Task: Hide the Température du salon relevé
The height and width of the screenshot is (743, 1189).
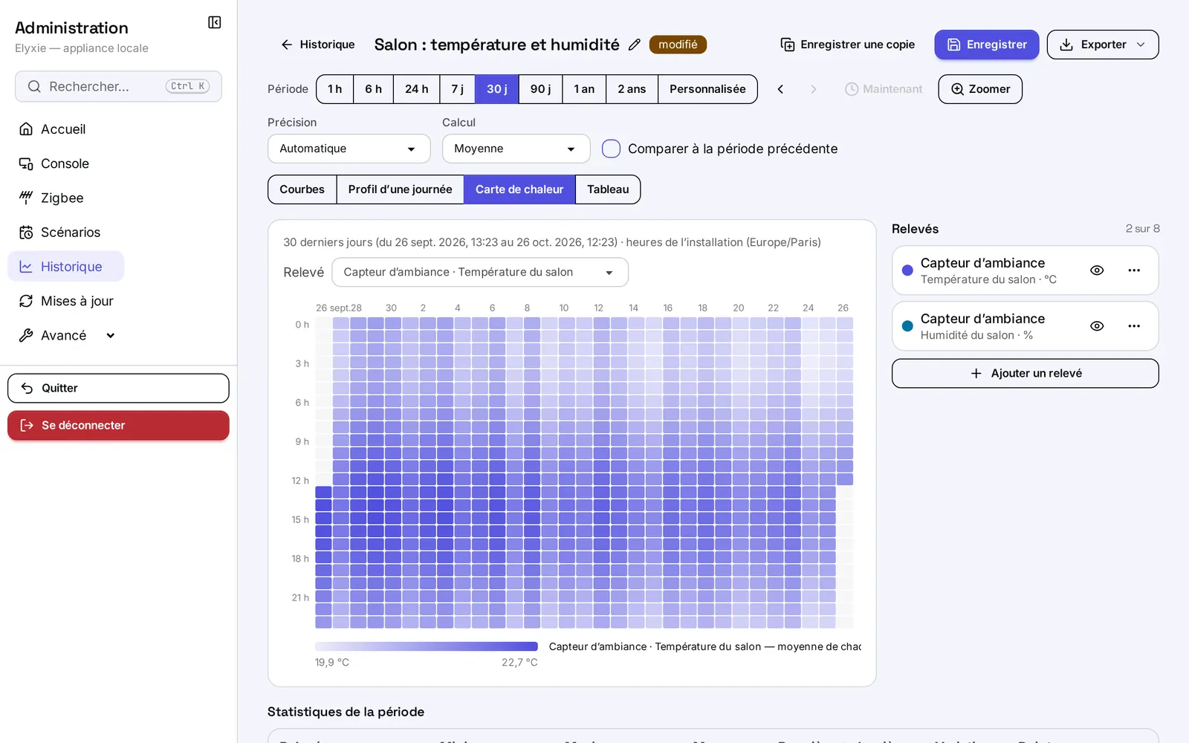Action: tap(1097, 270)
